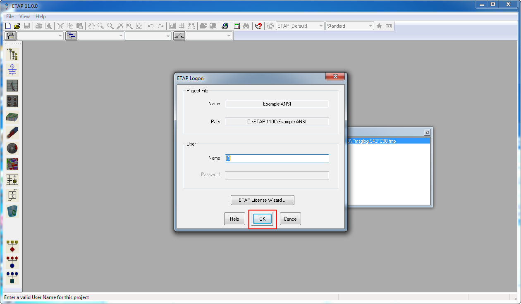This screenshot has height=304, width=521.
Task: Click the red diamond hierarchy icon
Action: pyautogui.click(x=12, y=246)
